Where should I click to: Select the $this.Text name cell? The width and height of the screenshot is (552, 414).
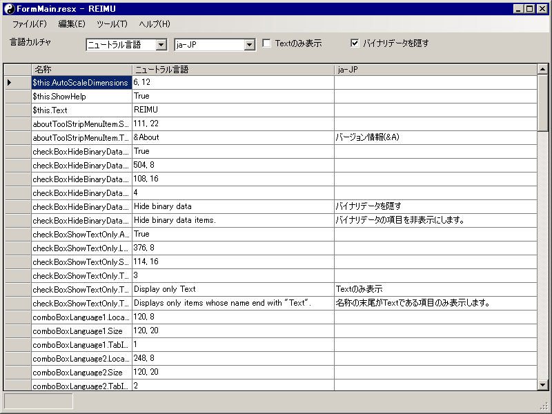pos(81,110)
